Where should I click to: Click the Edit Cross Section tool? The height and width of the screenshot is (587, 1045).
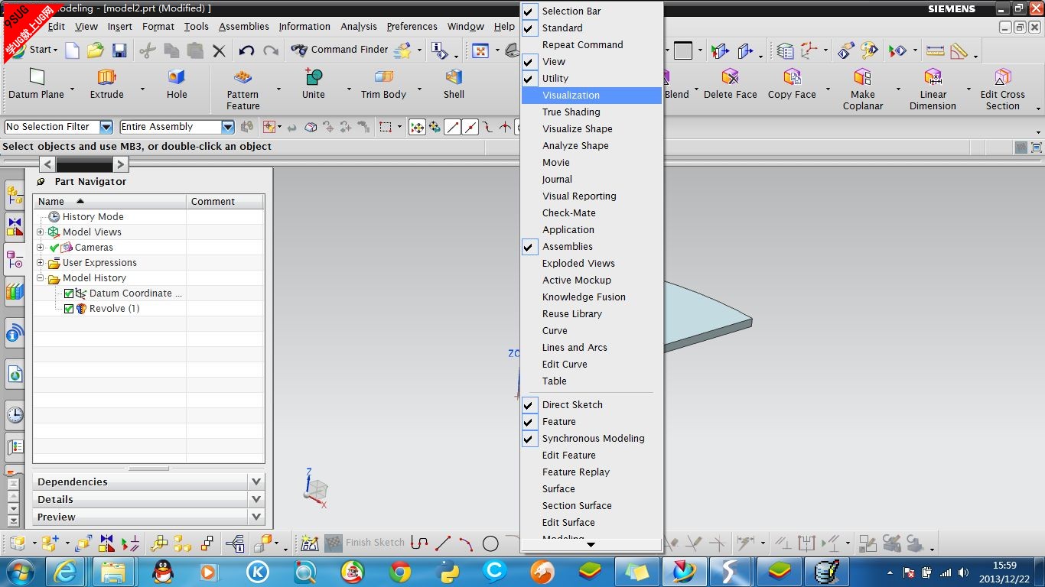pyautogui.click(x=1002, y=89)
